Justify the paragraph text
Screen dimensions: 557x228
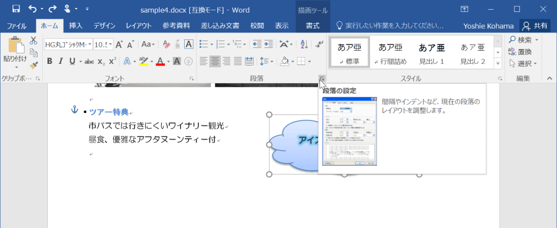point(238,62)
